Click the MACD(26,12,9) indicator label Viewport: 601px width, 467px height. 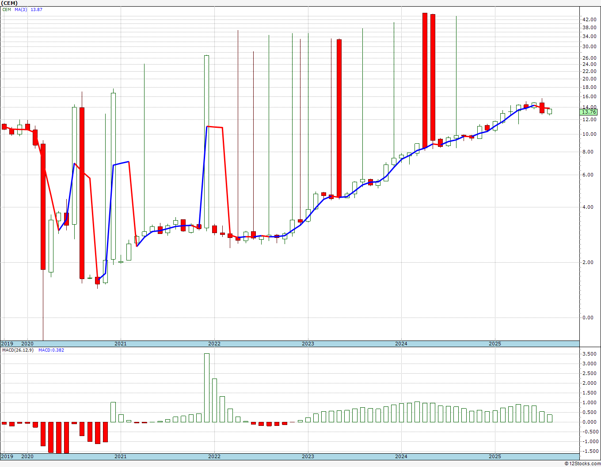tap(18, 350)
